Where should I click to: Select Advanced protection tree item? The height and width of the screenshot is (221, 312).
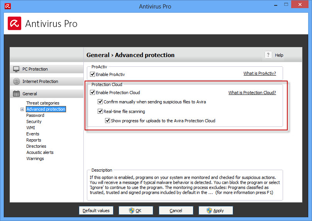pyautogui.click(x=46, y=109)
